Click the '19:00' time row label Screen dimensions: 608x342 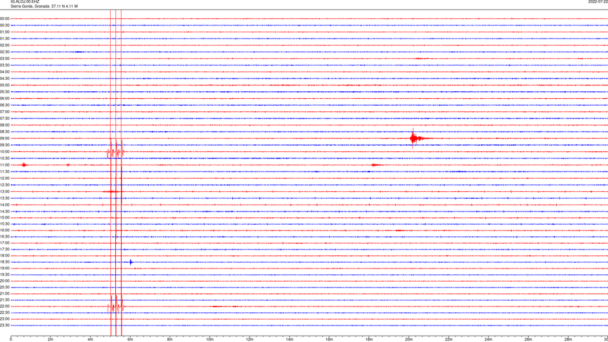[x=4, y=269]
